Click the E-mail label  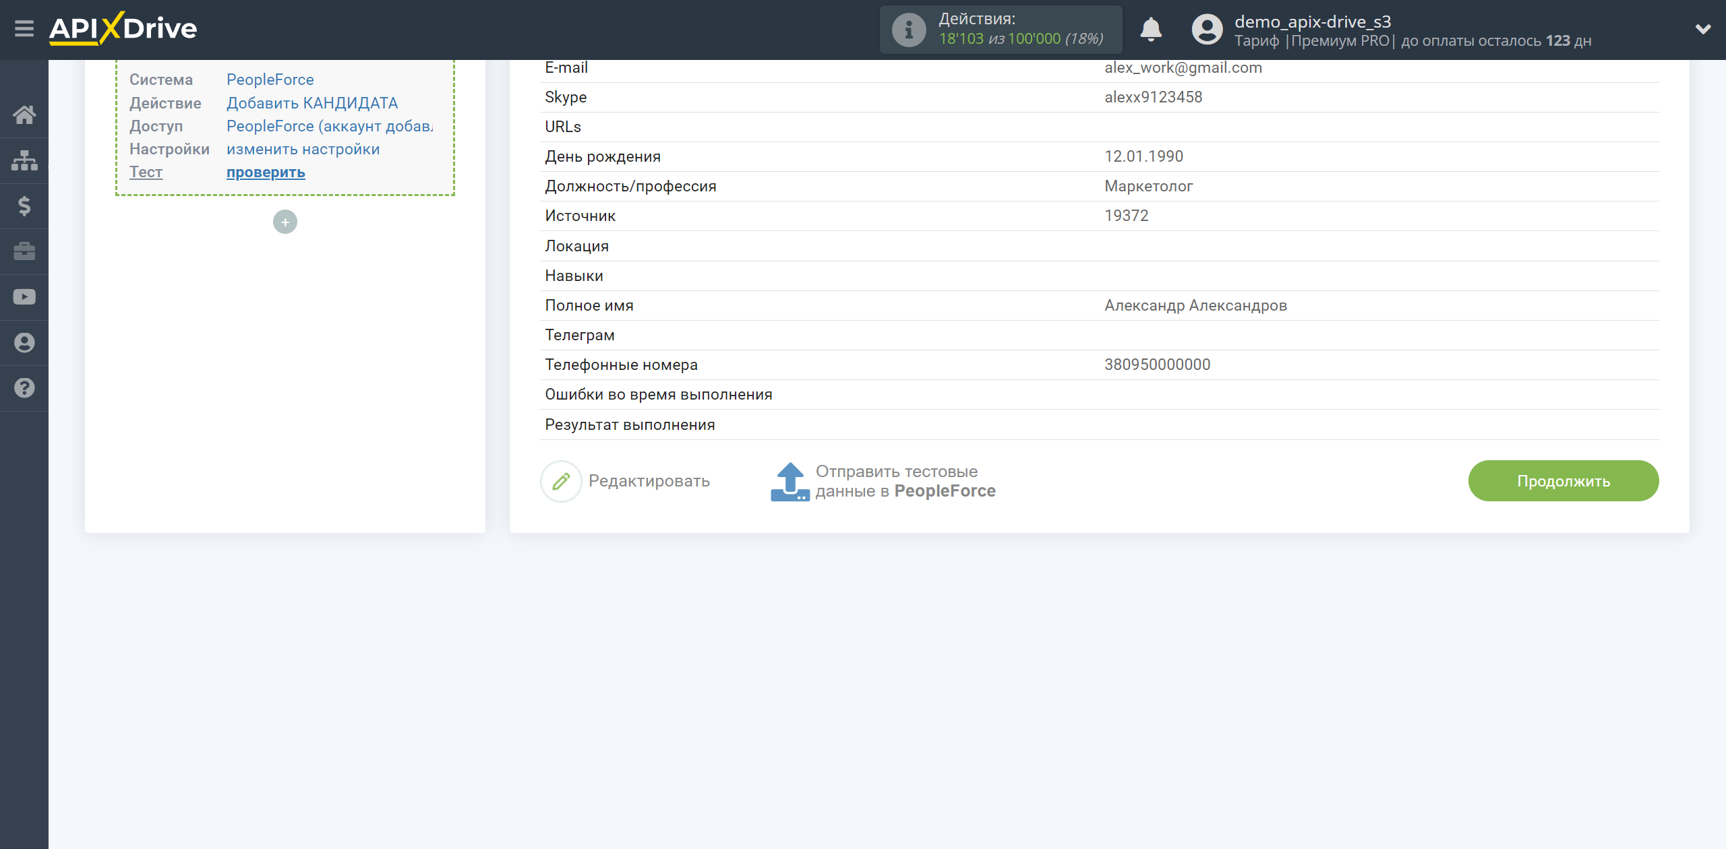point(566,67)
